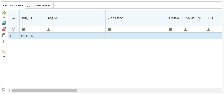Expand the dropdown arrow below the percent icon
Viewport: 224px width, 94px height.
pyautogui.click(x=4, y=57)
